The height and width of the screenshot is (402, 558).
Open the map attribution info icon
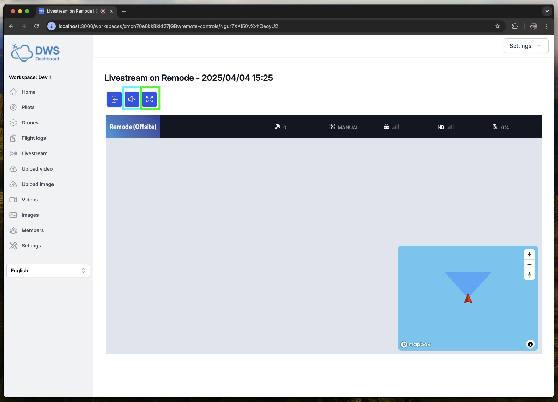530,344
